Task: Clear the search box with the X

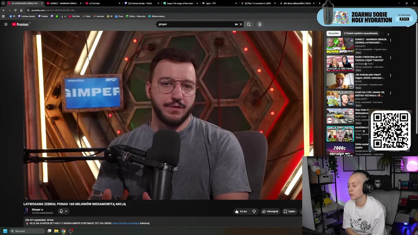Action: coord(241,24)
